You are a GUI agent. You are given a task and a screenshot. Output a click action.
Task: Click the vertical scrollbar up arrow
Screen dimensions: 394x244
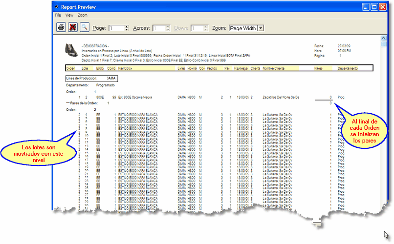click(384, 43)
